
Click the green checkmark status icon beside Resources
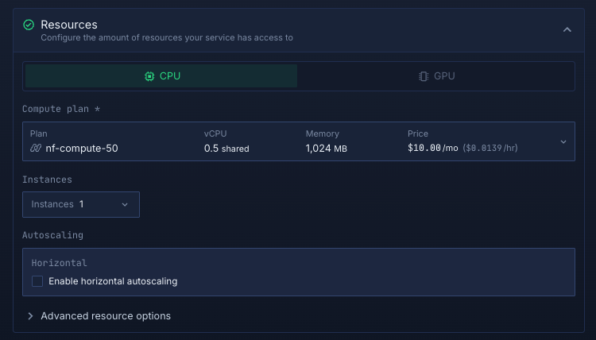coord(29,25)
